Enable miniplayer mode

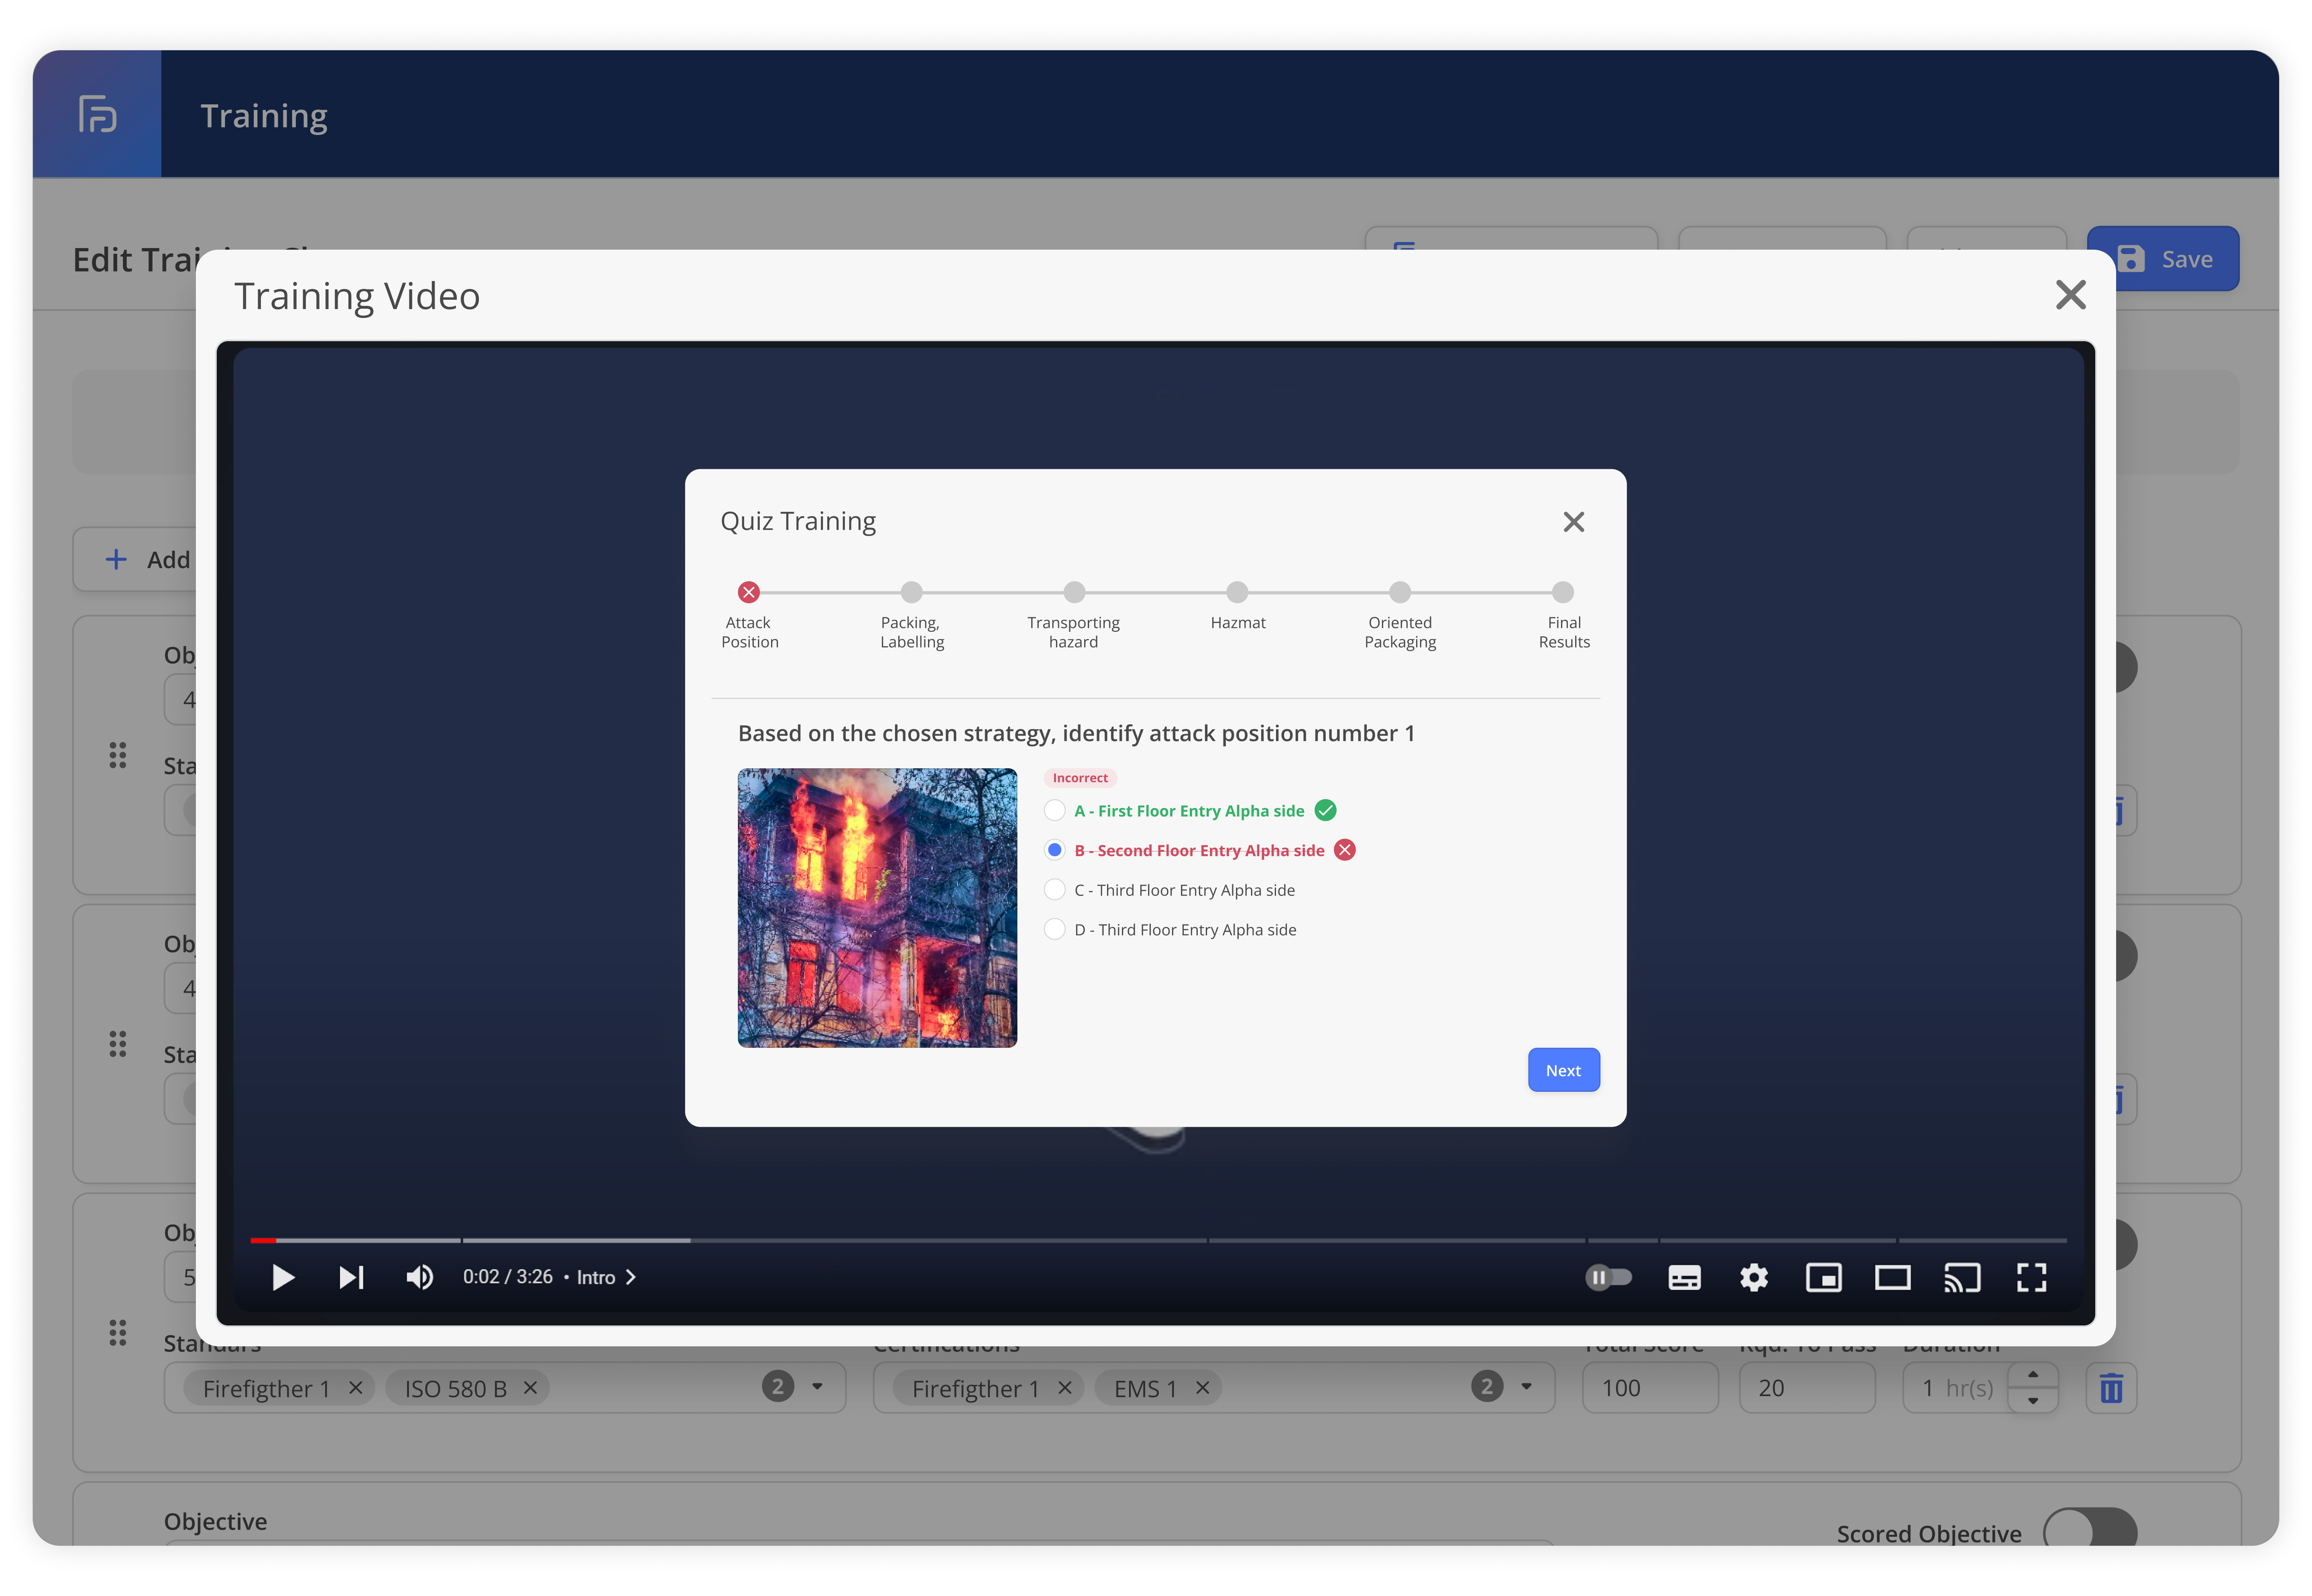click(x=1823, y=1277)
